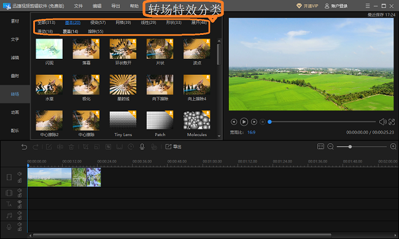Mute the voiceover track
The image size is (399, 239).
(x=20, y=224)
